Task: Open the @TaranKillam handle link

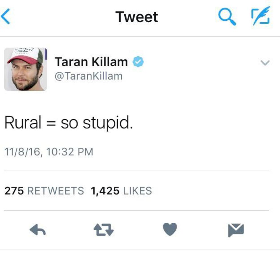Action: click(x=88, y=76)
